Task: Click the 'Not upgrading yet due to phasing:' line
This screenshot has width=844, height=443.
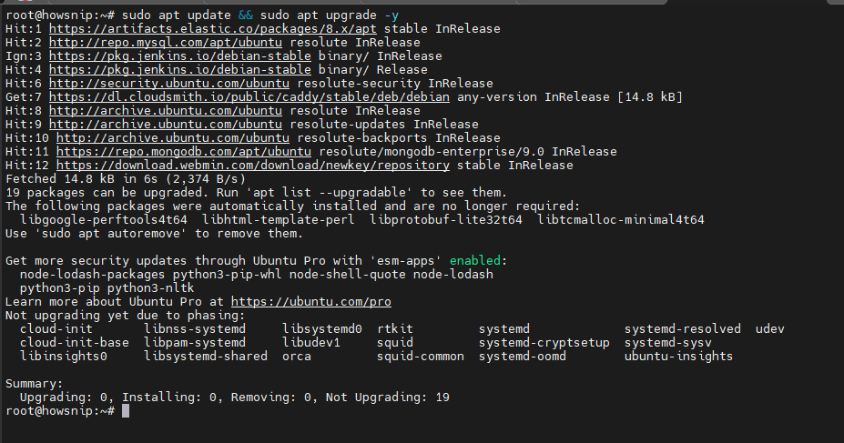Action: point(126,316)
